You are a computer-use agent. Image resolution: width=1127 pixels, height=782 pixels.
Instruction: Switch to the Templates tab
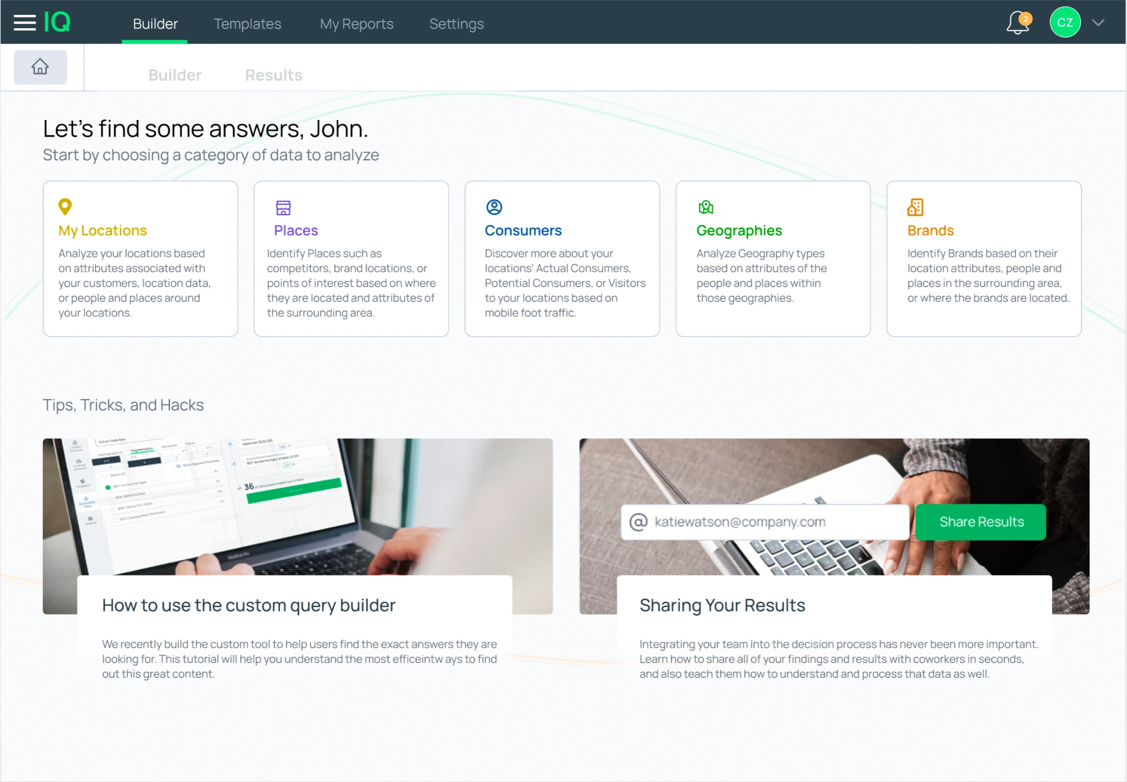[x=248, y=24]
